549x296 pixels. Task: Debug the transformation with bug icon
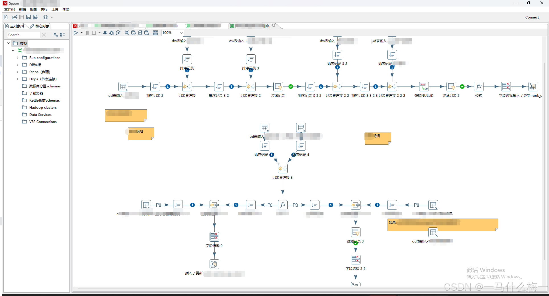(x=112, y=33)
